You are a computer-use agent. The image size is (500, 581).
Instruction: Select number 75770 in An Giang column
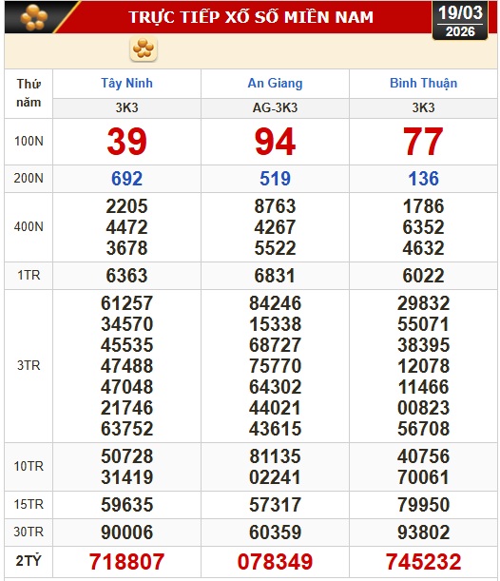(x=275, y=366)
